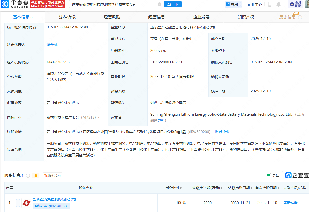
Task: Expand shareholder row with plus button
Action: pyautogui.click(x=18, y=203)
